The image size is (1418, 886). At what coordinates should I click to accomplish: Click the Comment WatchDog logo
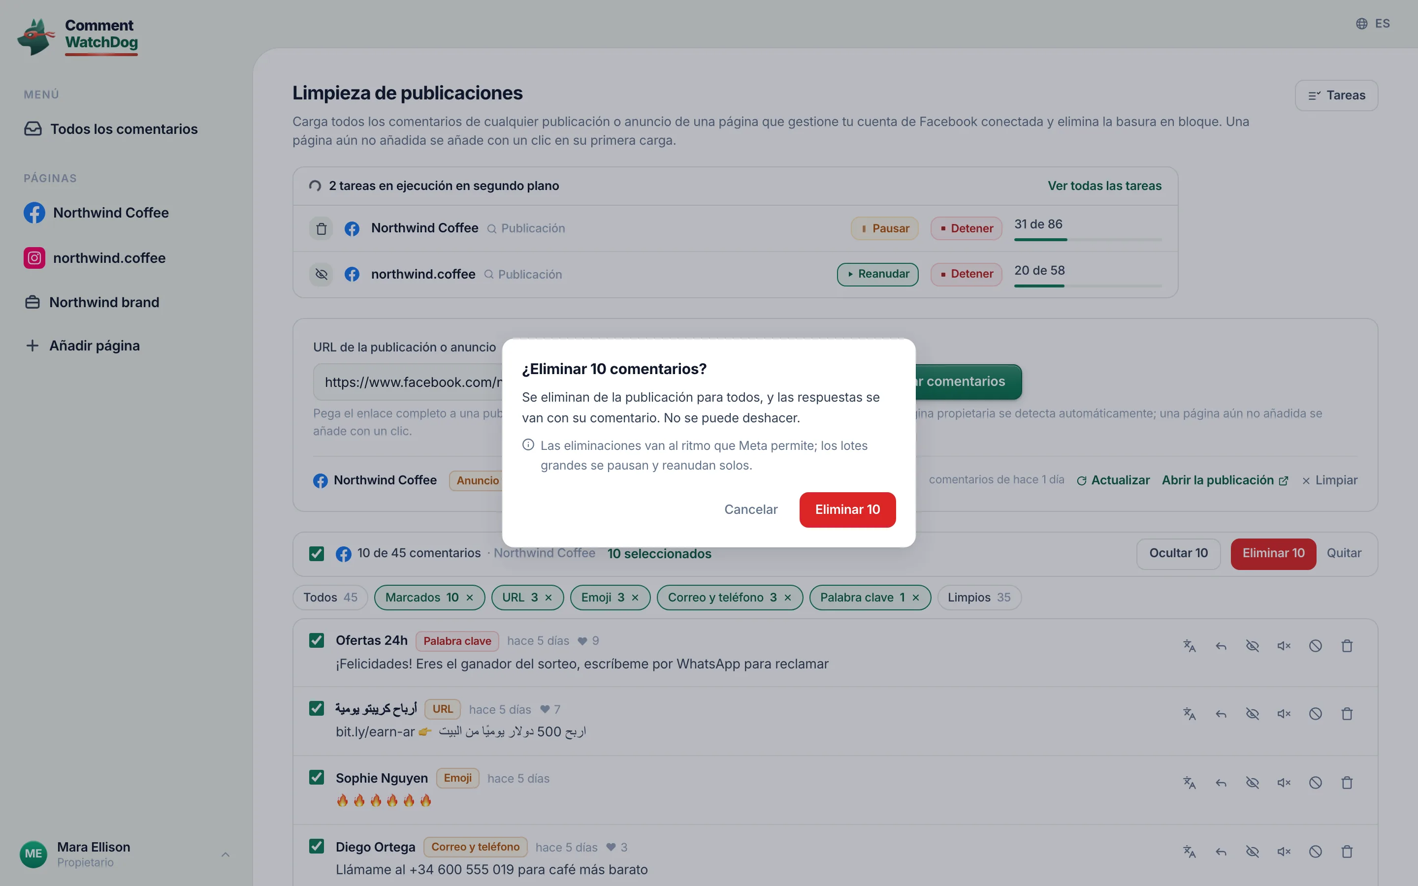(78, 36)
